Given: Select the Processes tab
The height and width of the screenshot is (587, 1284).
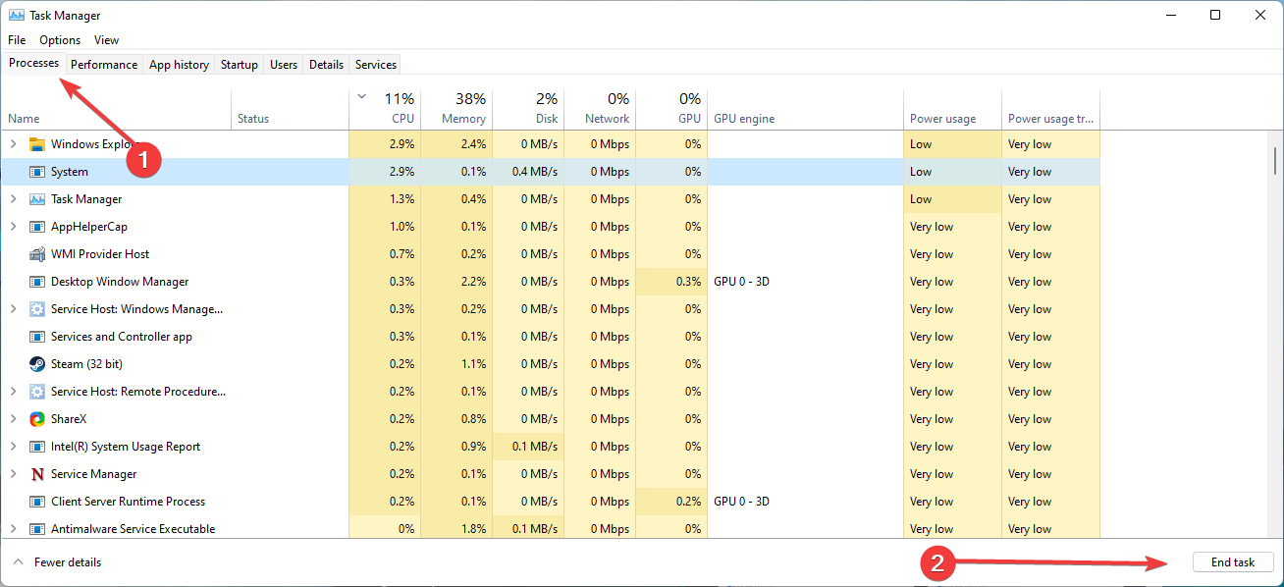Looking at the screenshot, I should [34, 63].
